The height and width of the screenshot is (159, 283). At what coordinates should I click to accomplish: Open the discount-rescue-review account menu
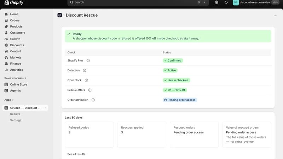(x=255, y=2)
